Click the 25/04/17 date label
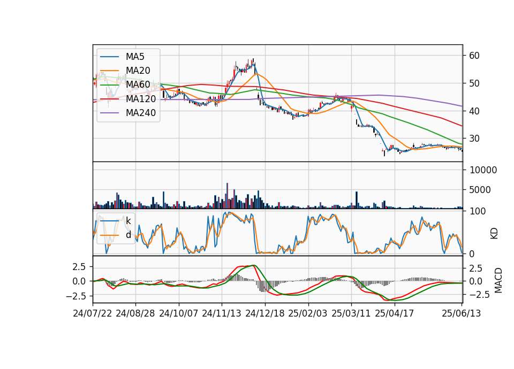The image size is (514, 369). pyautogui.click(x=395, y=313)
